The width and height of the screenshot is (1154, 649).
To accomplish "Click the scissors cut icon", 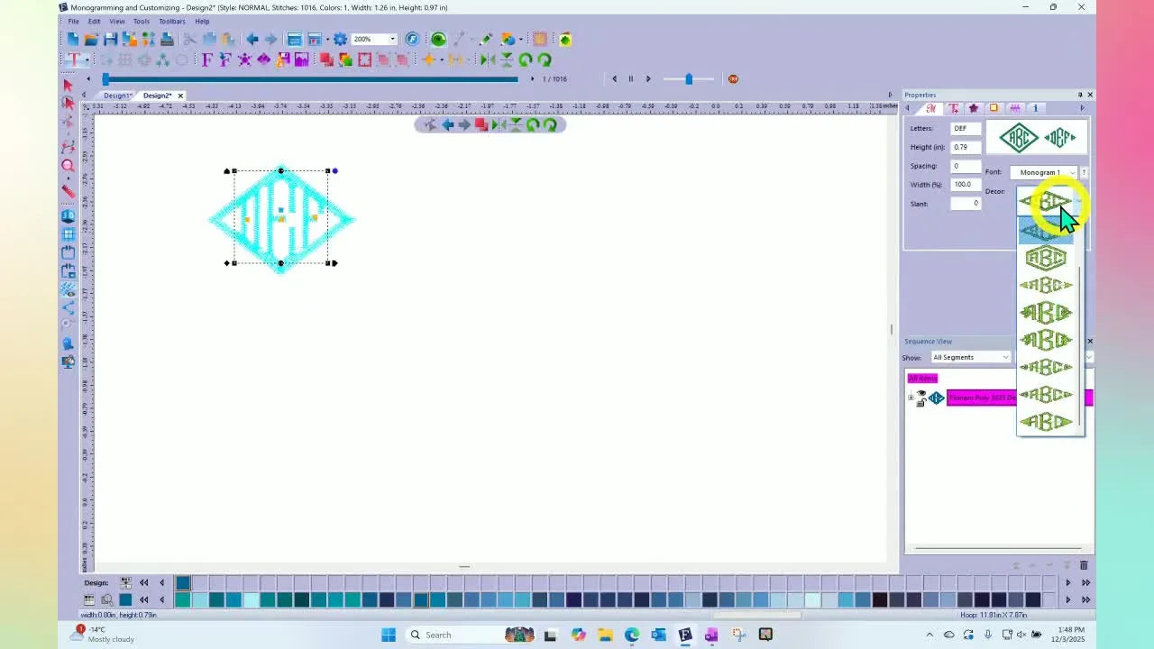I will point(189,39).
